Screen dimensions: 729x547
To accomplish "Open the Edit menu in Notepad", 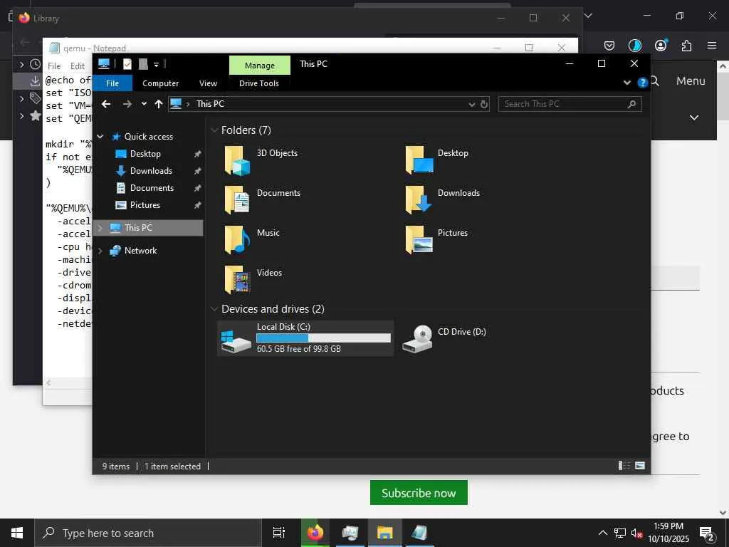I will [77, 66].
